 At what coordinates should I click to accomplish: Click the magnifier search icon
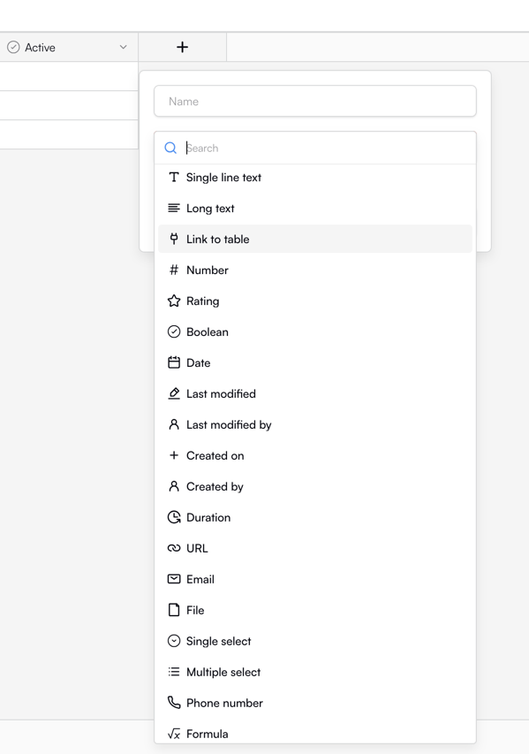click(x=170, y=148)
